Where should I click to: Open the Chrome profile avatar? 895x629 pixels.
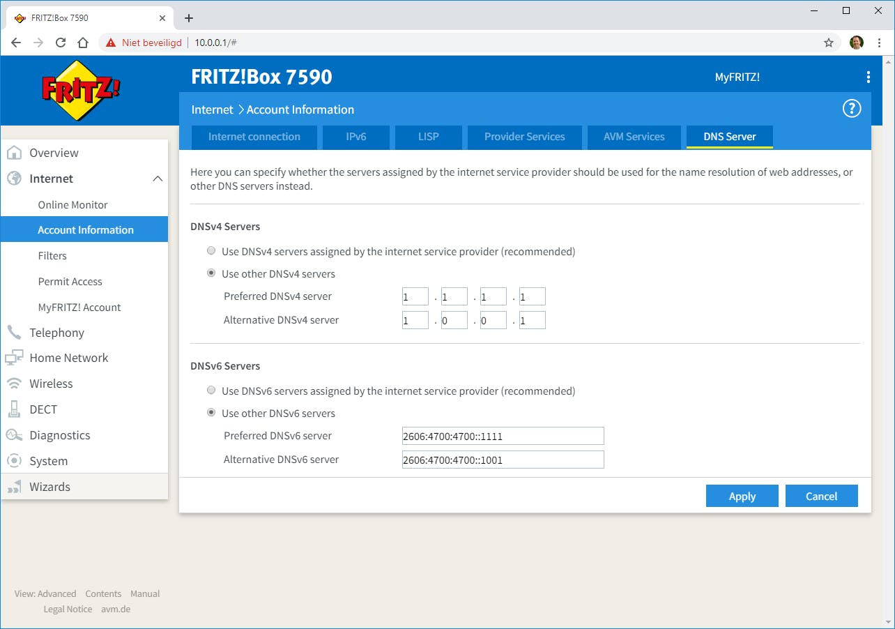857,43
